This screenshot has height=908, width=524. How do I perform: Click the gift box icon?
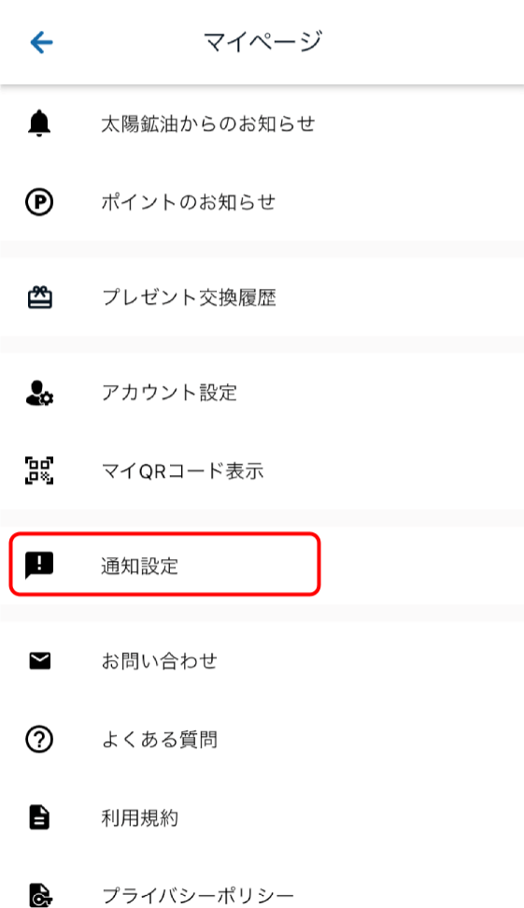click(40, 297)
